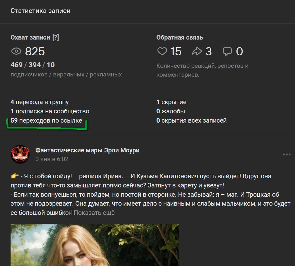Click the post date 3 янв в 6:02
295x266 pixels.
click(52, 159)
